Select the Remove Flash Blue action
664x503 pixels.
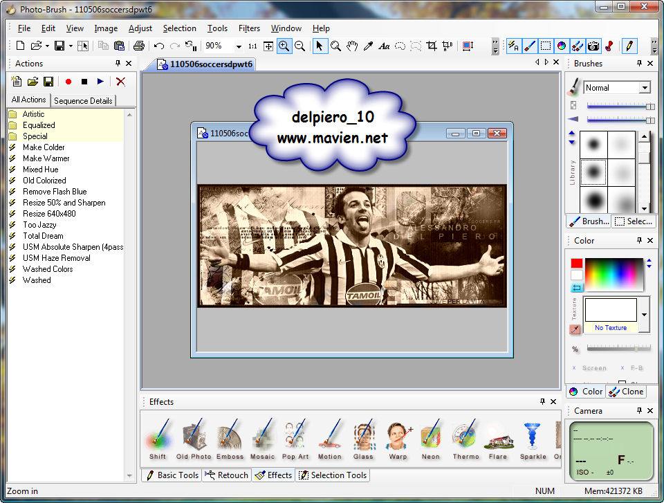[x=55, y=192]
